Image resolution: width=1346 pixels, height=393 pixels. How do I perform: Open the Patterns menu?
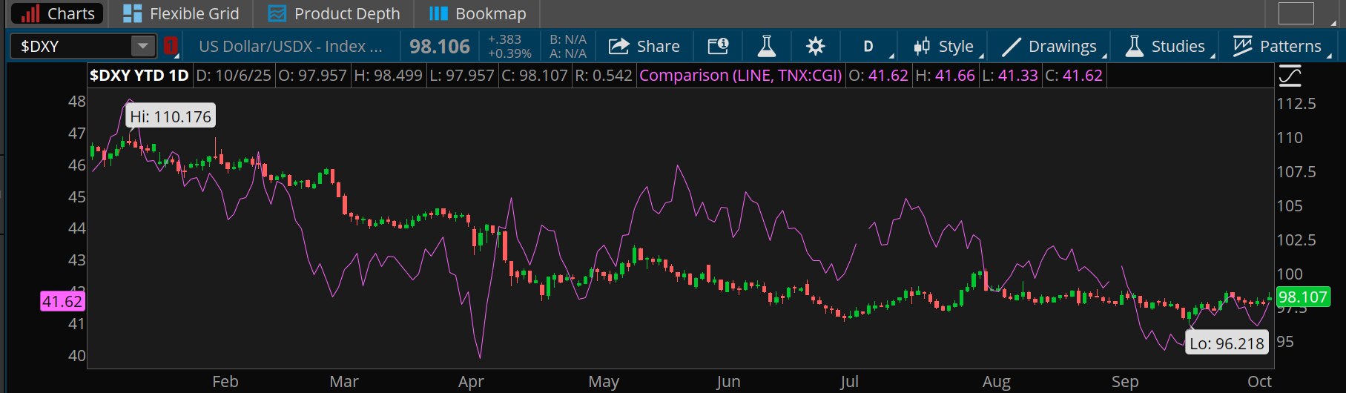click(1278, 46)
